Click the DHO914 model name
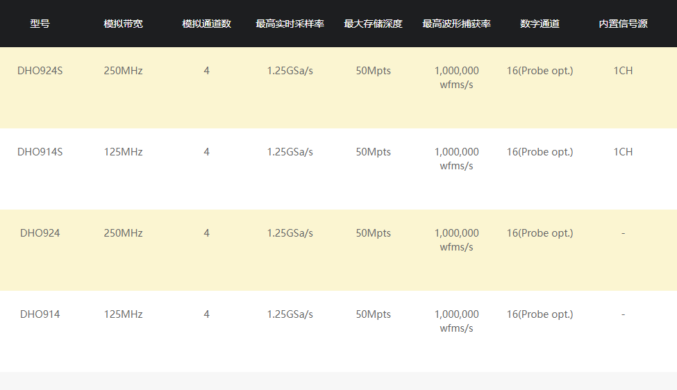Screen dimensions: 677x390 pos(40,314)
